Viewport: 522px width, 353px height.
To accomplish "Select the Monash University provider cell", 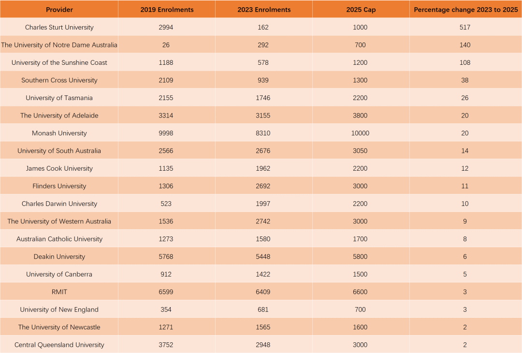I will pos(59,133).
